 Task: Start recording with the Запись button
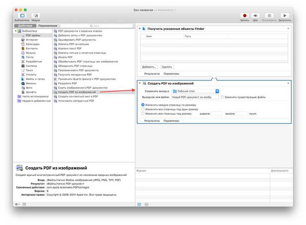click(x=244, y=15)
